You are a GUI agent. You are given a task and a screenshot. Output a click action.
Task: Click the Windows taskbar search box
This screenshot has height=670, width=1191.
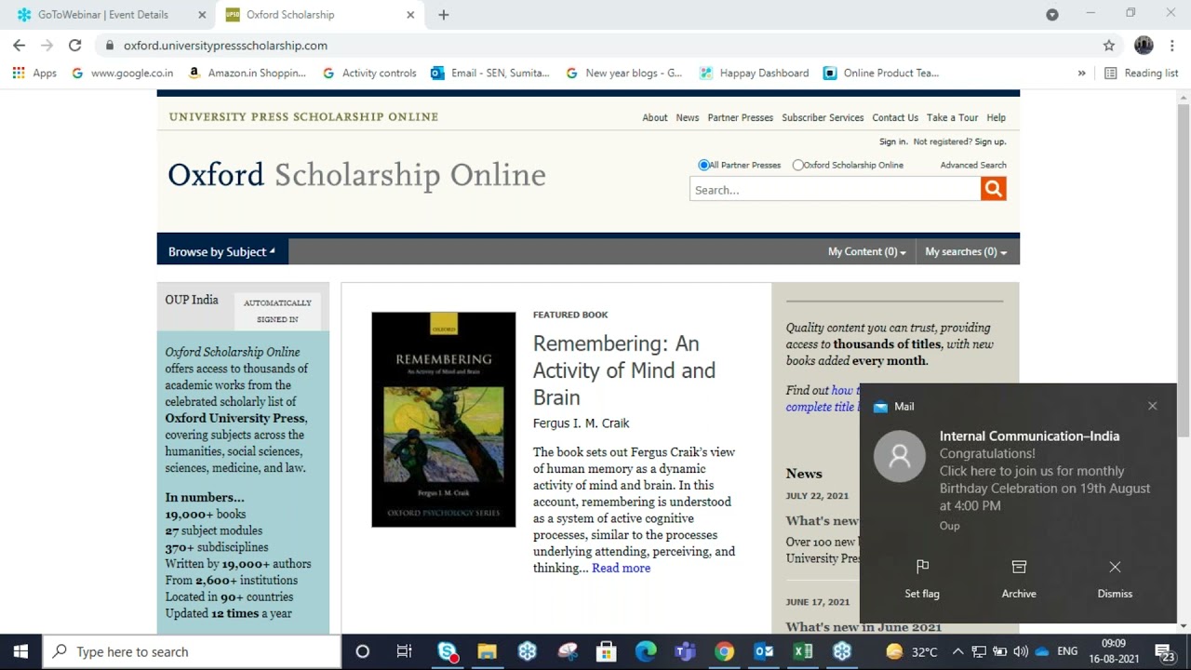[x=193, y=651]
